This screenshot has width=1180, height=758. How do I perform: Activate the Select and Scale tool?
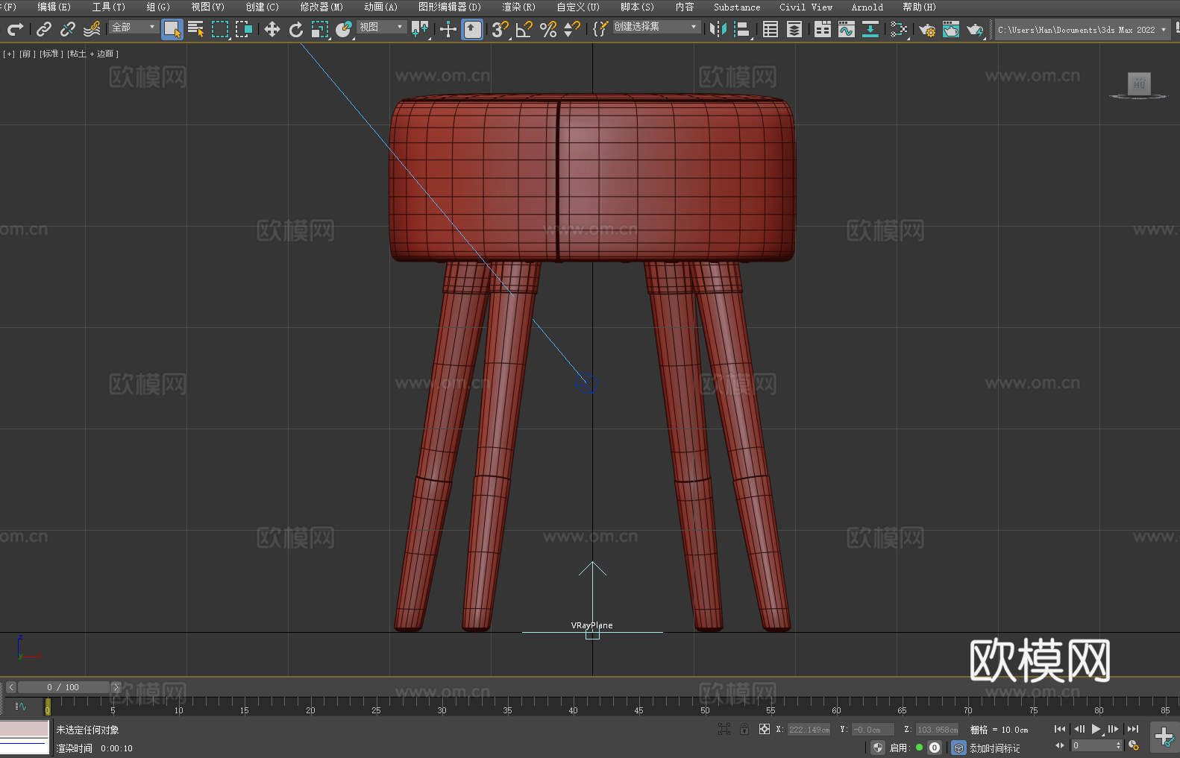click(320, 29)
